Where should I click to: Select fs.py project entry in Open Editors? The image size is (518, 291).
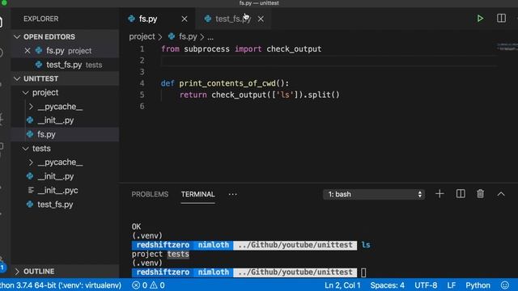tap(65, 51)
